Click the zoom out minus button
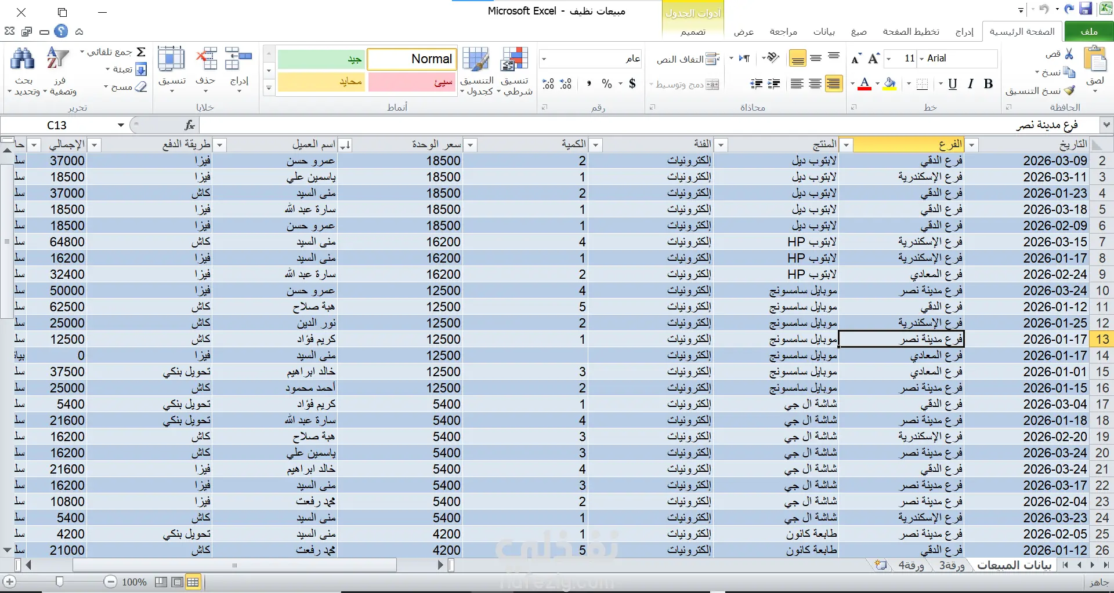Image resolution: width=1114 pixels, height=593 pixels. pyautogui.click(x=110, y=581)
